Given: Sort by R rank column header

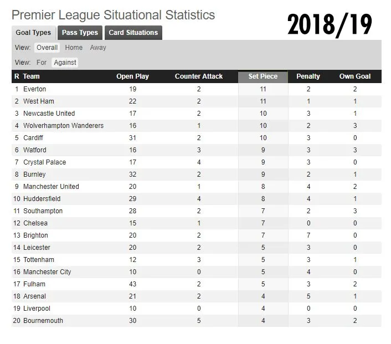Looking at the screenshot, I should tap(17, 76).
